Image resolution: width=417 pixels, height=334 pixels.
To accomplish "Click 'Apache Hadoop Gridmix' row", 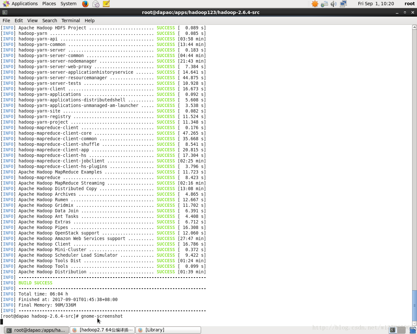I will coord(103,205).
